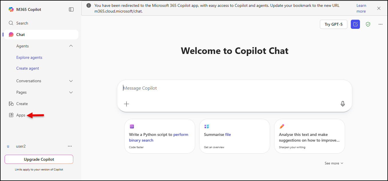Screen dimensions: 388x181
Task: Click the Agents section label
Action: 23,46
